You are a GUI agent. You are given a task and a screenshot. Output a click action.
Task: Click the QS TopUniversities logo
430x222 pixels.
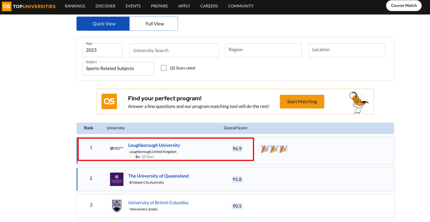point(29,6)
